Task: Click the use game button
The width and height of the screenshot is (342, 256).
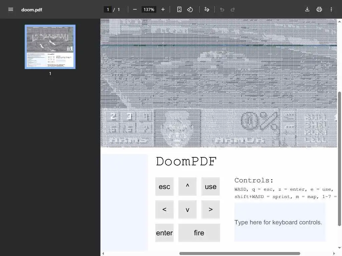Action: [210, 187]
